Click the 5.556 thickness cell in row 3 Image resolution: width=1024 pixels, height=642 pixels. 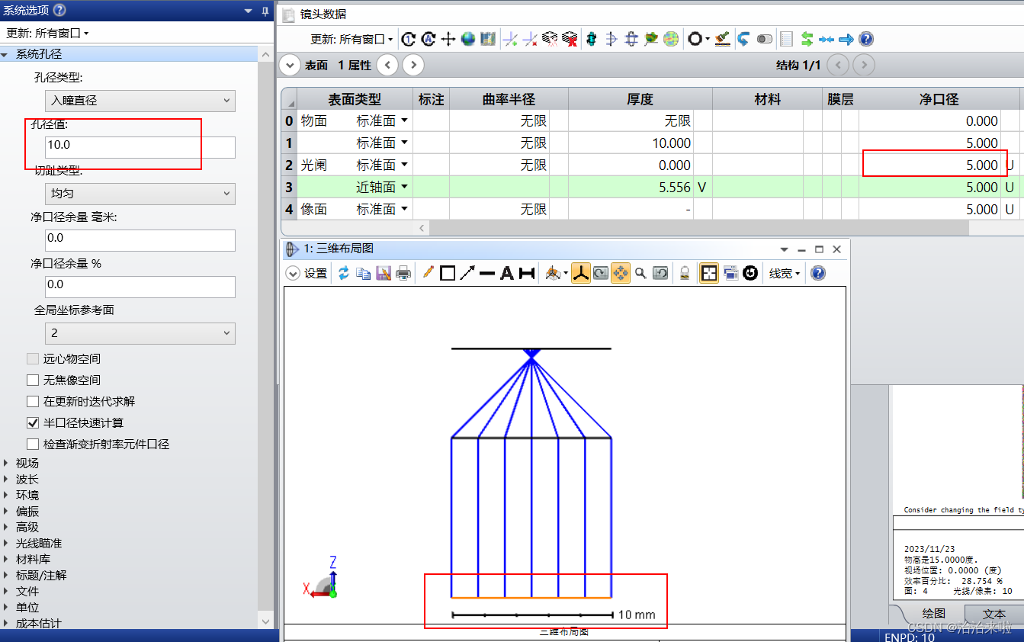click(x=630, y=187)
